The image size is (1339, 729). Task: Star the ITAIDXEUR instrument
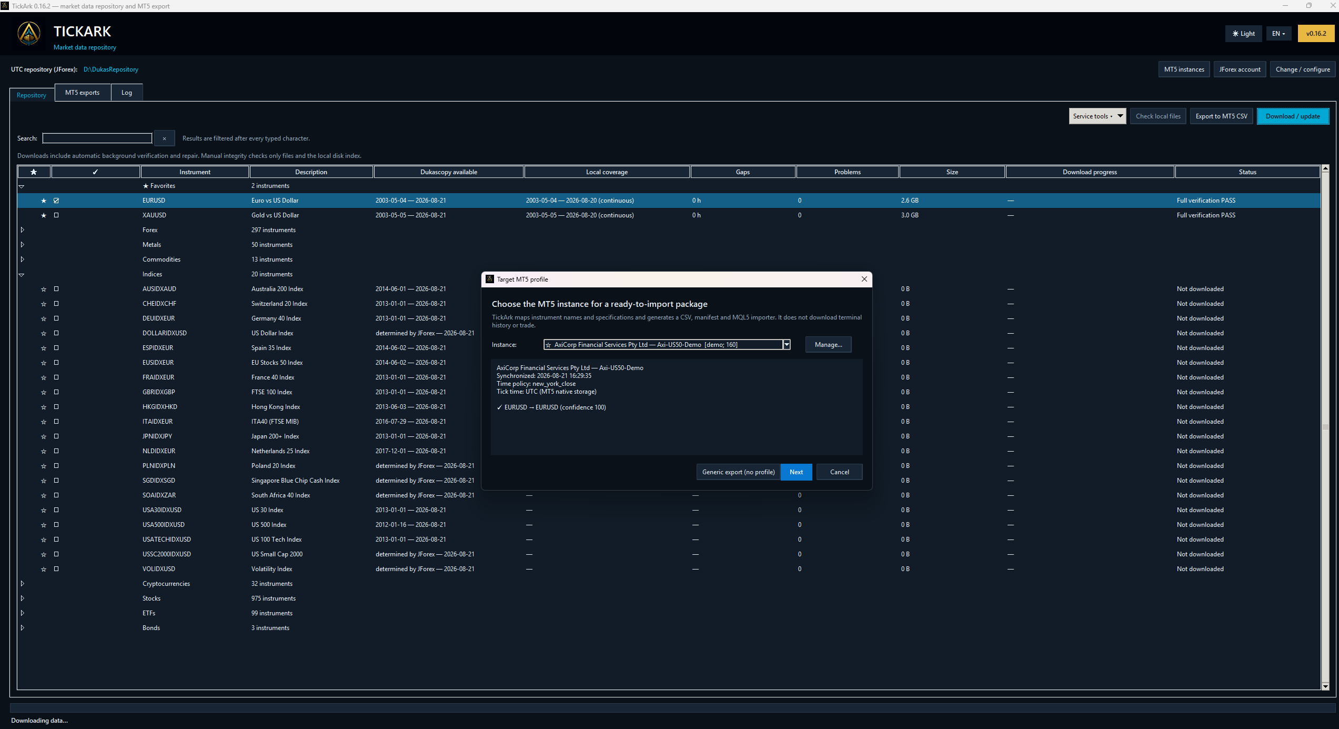pyautogui.click(x=44, y=422)
